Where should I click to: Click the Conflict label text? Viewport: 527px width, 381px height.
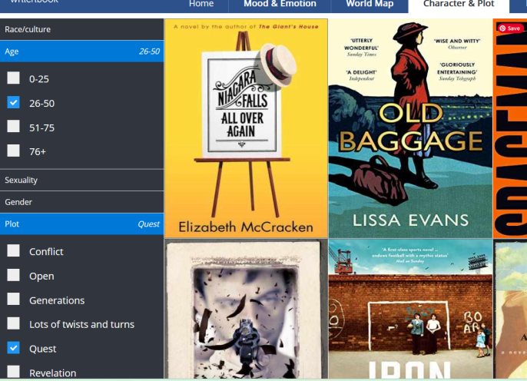coord(46,252)
